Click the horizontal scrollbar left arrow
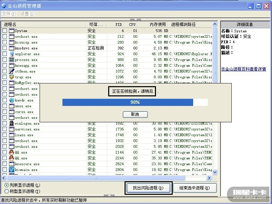272x204 pixels. (x=4, y=178)
